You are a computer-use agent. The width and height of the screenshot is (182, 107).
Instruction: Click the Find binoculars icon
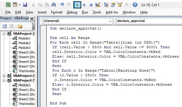[x=53, y=5]
